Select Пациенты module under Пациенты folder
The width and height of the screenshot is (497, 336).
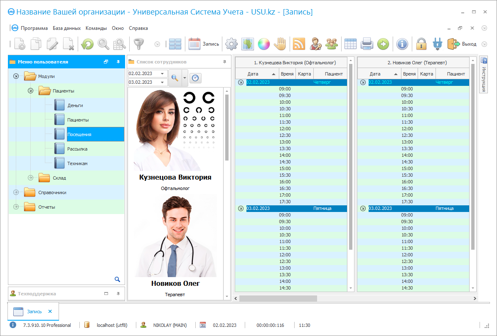pyautogui.click(x=78, y=120)
